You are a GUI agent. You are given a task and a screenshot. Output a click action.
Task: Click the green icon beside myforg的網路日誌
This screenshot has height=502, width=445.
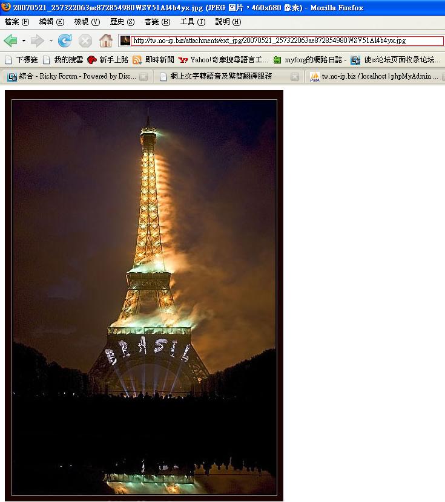click(277, 60)
